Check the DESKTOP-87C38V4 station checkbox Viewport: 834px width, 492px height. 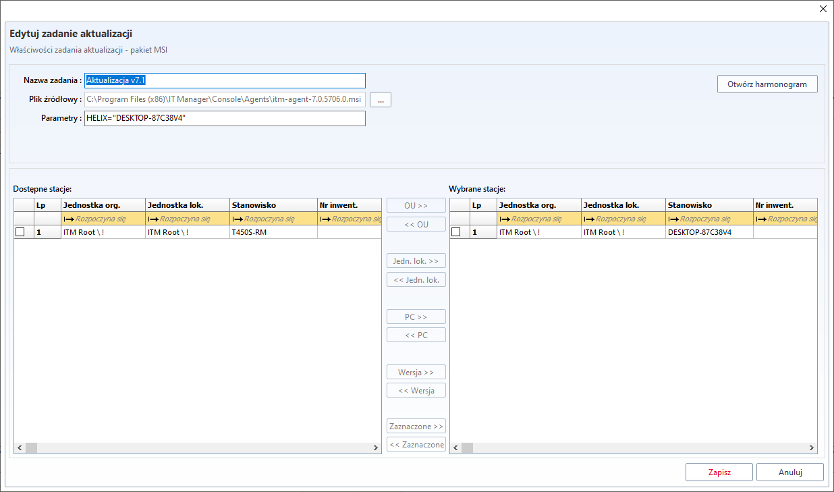(x=456, y=232)
